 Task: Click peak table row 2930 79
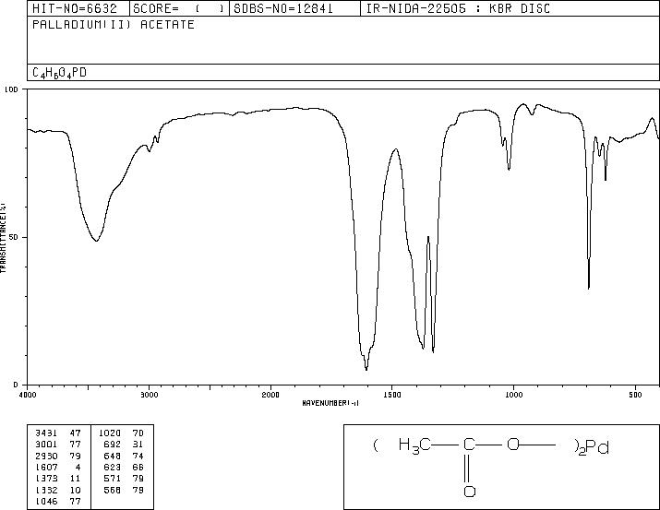click(58, 457)
